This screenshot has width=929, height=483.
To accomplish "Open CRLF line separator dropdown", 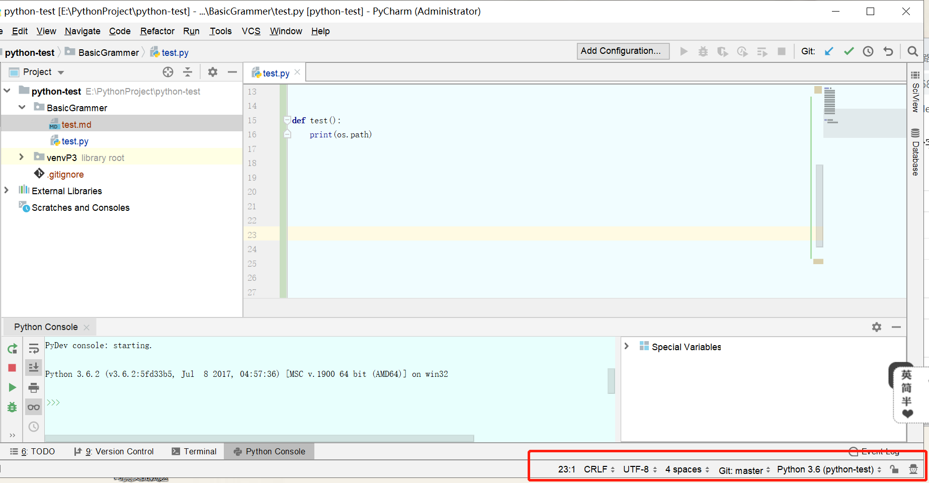I will pos(599,469).
